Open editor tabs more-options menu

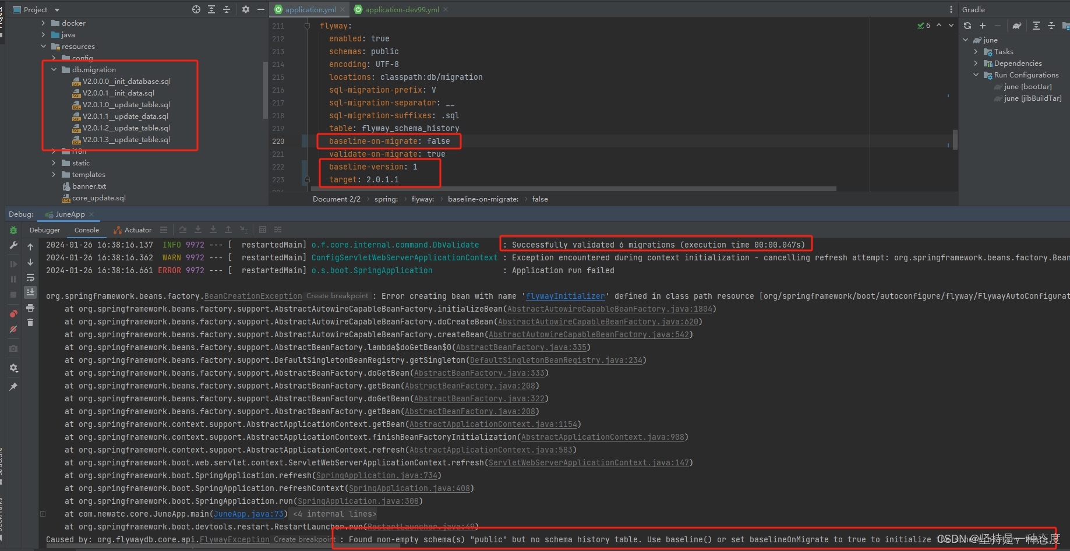click(951, 9)
